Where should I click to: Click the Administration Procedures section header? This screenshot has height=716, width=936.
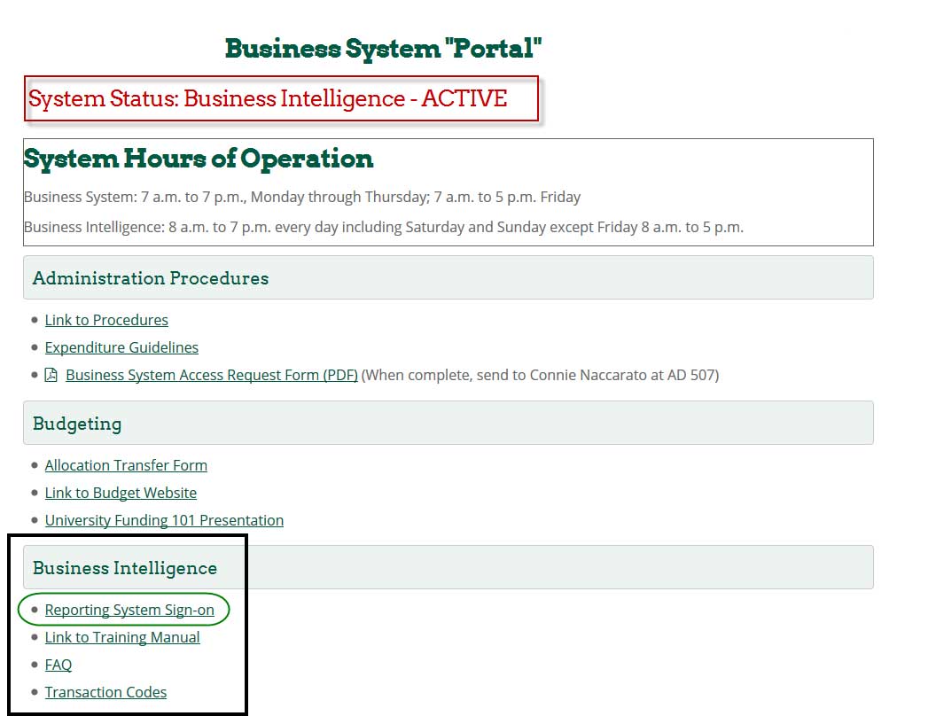[151, 278]
